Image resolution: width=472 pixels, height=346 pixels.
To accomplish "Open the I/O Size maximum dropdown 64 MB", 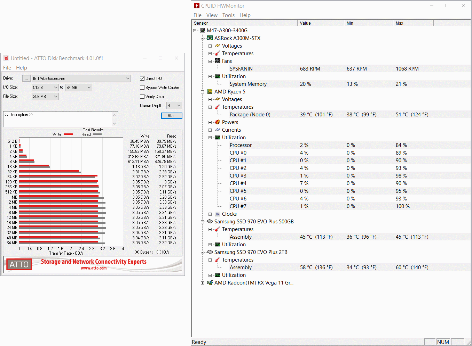I will [79, 88].
